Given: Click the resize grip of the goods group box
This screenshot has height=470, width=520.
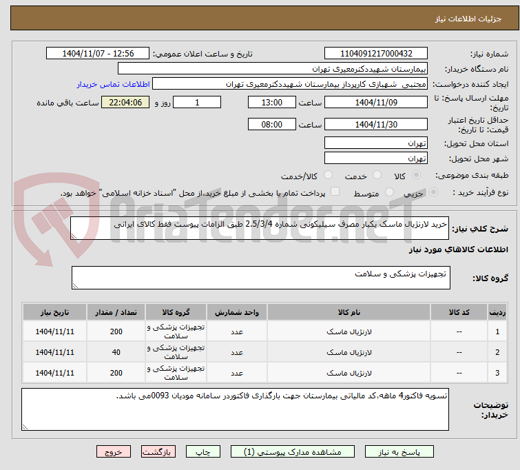Looking at the screenshot, I should [75, 285].
